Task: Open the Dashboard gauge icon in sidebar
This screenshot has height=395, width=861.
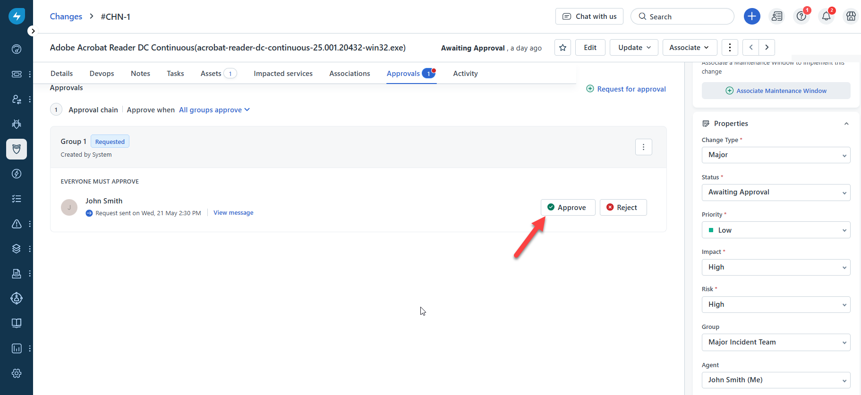Action: pyautogui.click(x=17, y=49)
